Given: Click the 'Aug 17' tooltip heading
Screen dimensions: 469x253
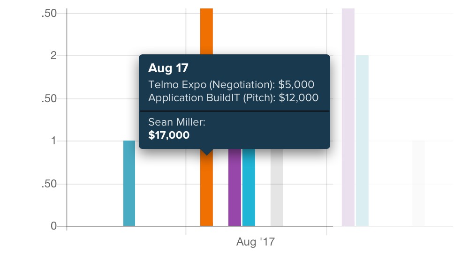Looking at the screenshot, I should 168,68.
